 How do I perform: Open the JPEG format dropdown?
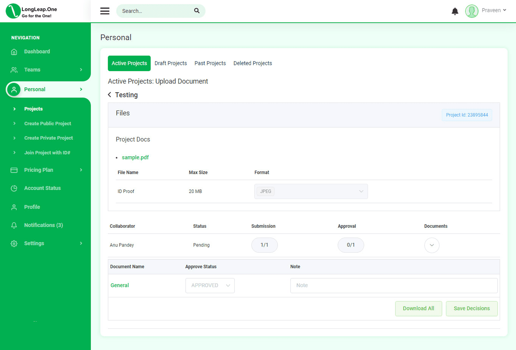pyautogui.click(x=311, y=191)
